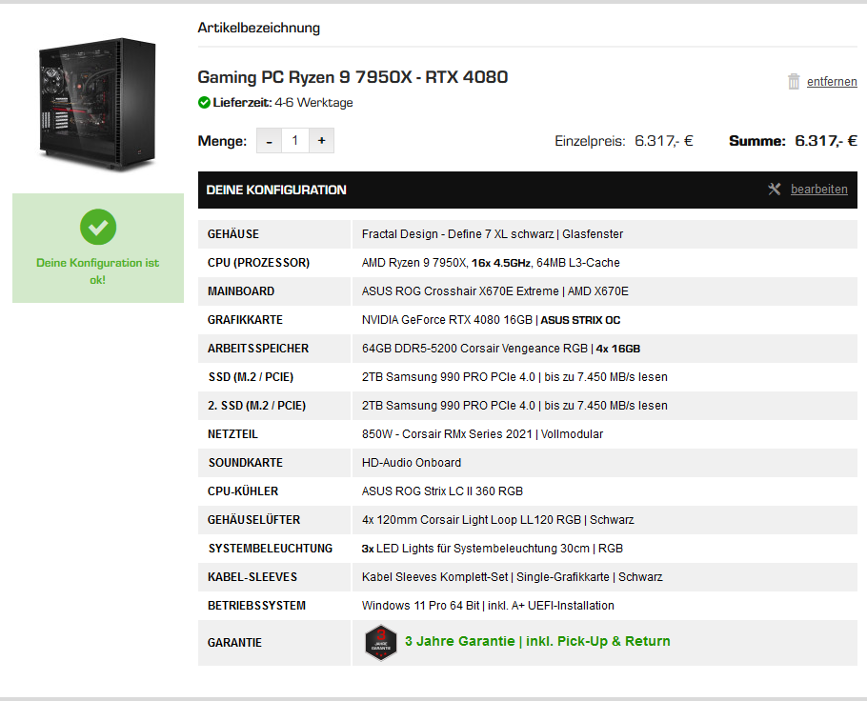Viewport: 867px width, 701px height.
Task: Click the 64GB DDR5-5200 Corsair Vengeance entry
Action: coord(501,349)
